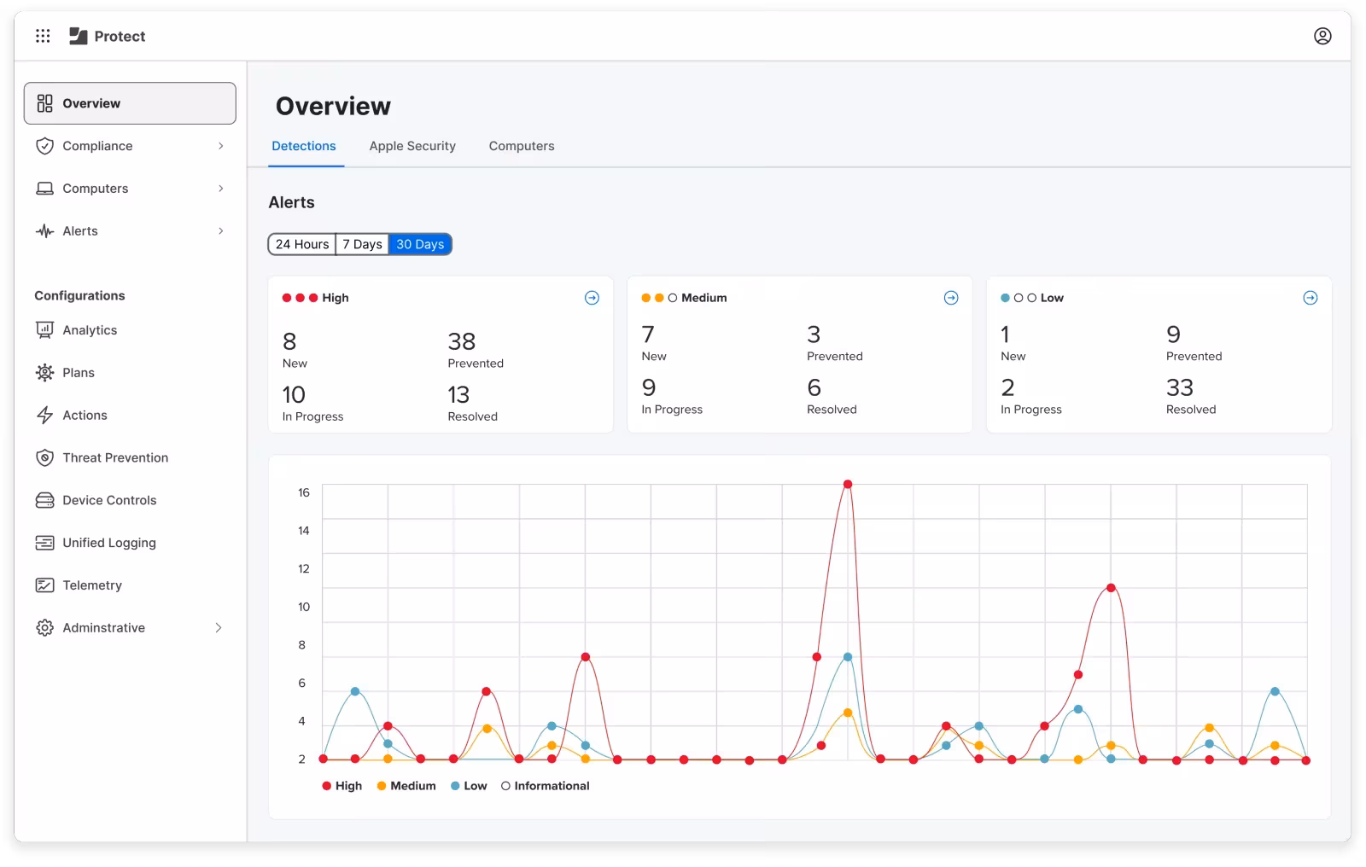Open the Plans page link
The height and width of the screenshot is (867, 1366).
pos(79,373)
